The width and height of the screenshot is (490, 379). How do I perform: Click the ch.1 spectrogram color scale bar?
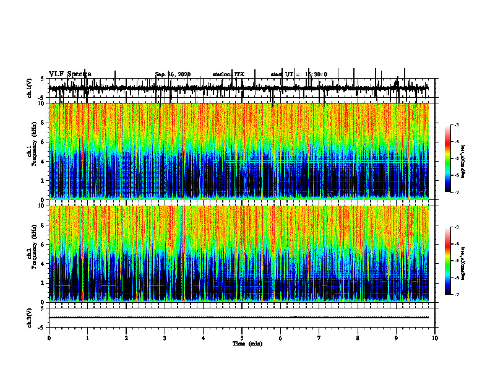[448, 159]
